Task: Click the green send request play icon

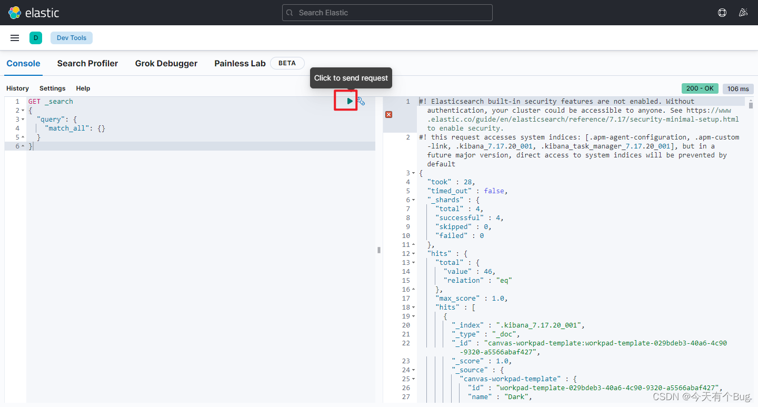Action: 349,100
